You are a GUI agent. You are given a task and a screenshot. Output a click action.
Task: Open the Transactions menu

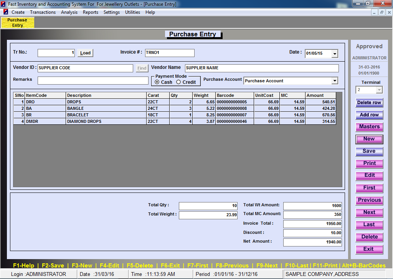[x=43, y=12]
